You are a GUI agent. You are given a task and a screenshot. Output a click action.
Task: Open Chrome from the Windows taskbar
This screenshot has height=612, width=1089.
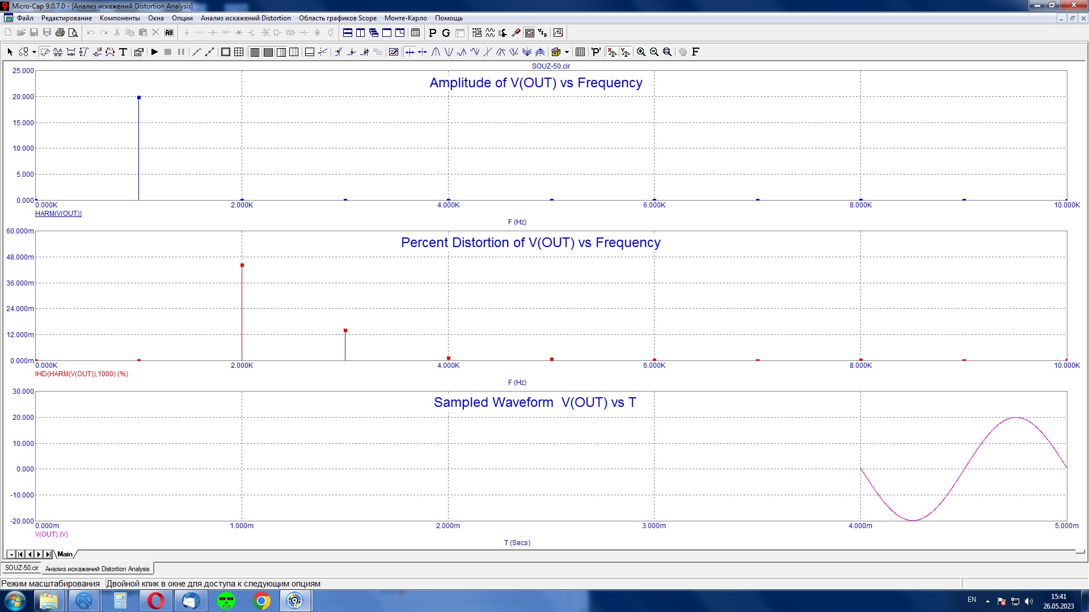coord(261,601)
